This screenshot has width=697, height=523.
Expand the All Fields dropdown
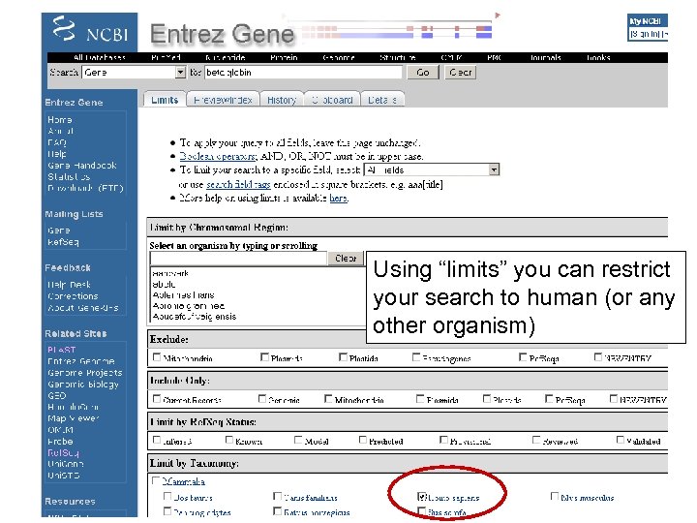tap(432, 169)
